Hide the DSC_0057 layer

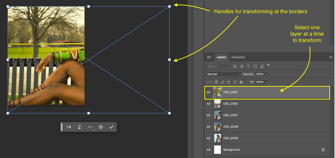(x=209, y=115)
